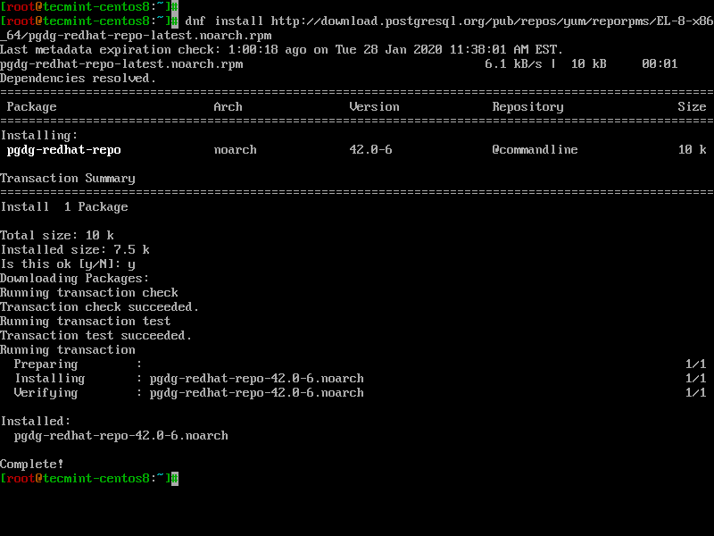This screenshot has width=714, height=536.
Task: Click the 'Preparing' step label
Action: coord(46,364)
